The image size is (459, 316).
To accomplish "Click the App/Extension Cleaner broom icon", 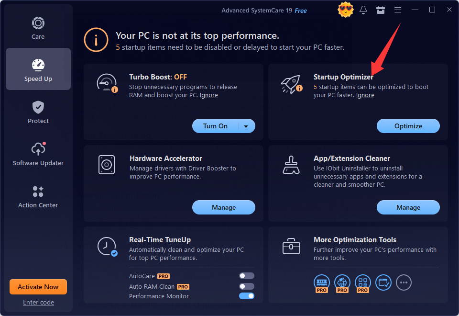I will click(291, 165).
